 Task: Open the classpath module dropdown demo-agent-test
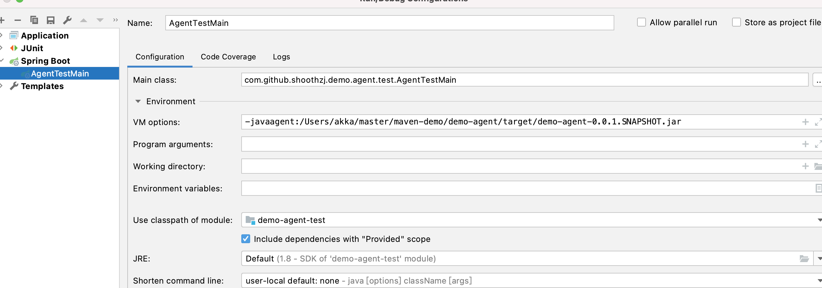pyautogui.click(x=819, y=220)
